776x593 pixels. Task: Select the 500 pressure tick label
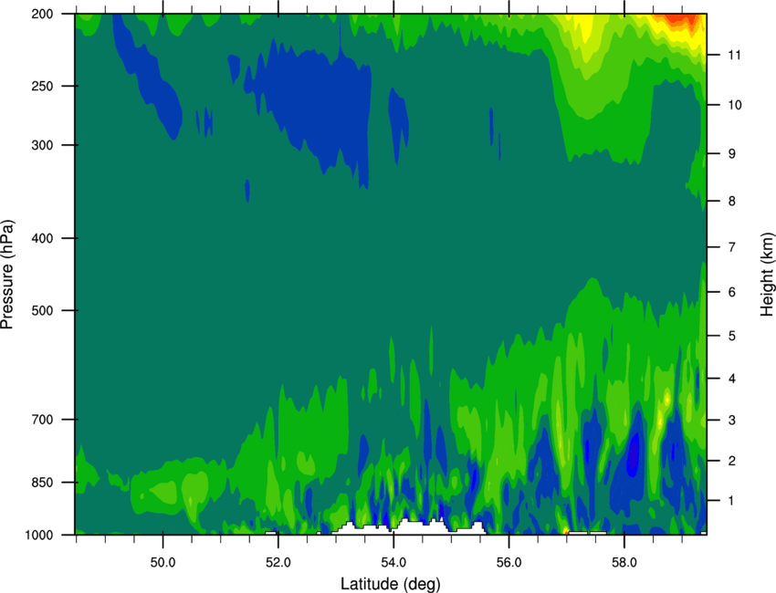pyautogui.click(x=43, y=310)
